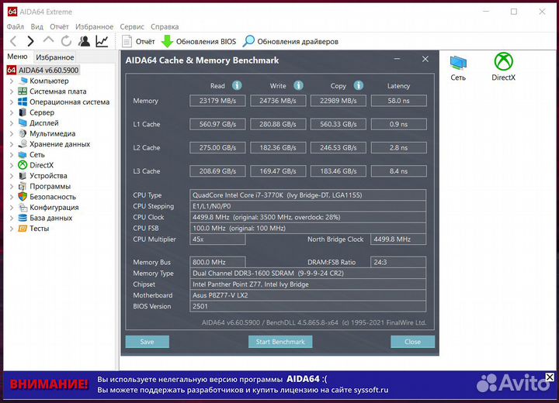559x403 pixels.
Task: Click the Memory Read 23179 MB/s value
Action: click(217, 101)
